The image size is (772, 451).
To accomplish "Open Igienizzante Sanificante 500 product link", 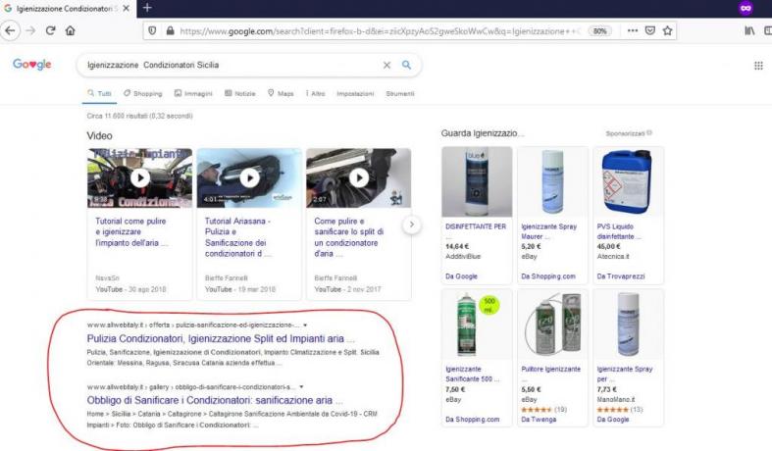I will pos(472,374).
